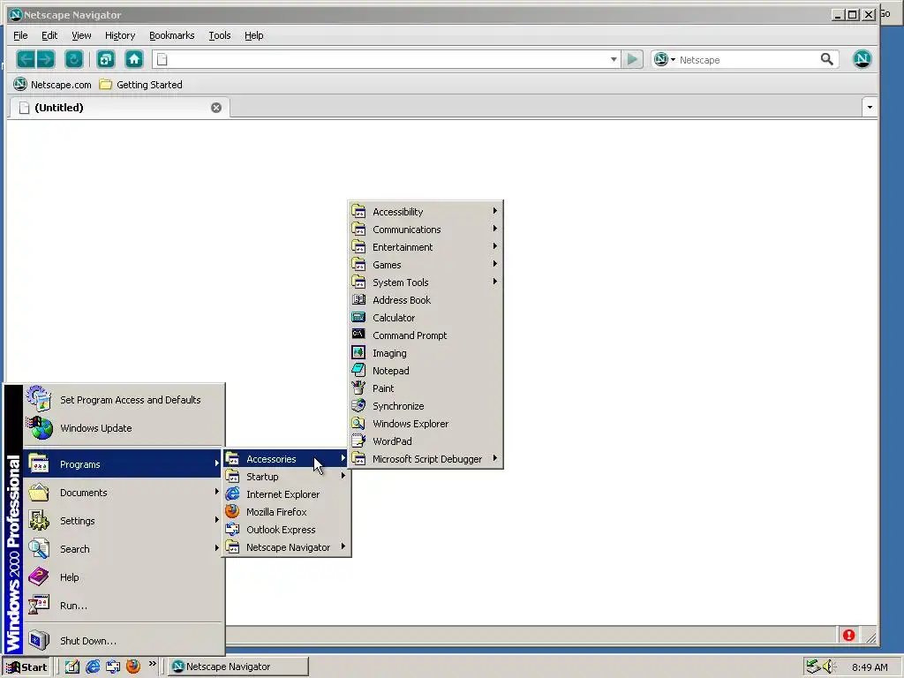Open Documents in Start menu
904x678 pixels.
coord(124,493)
